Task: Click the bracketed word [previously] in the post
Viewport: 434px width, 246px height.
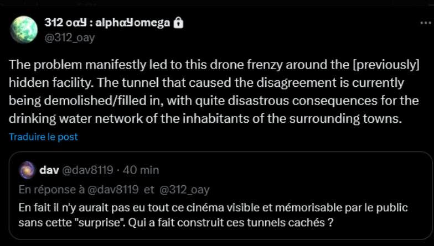Action: 384,64
